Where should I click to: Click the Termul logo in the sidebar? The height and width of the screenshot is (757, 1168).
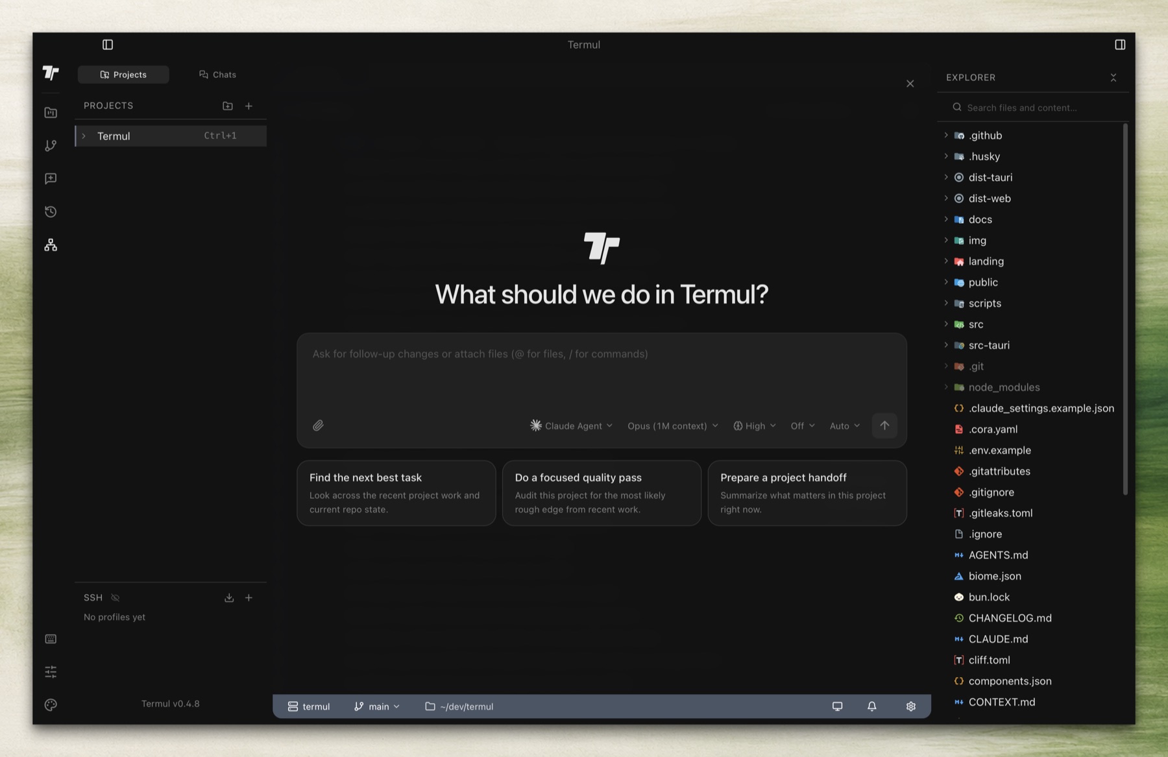coord(51,73)
